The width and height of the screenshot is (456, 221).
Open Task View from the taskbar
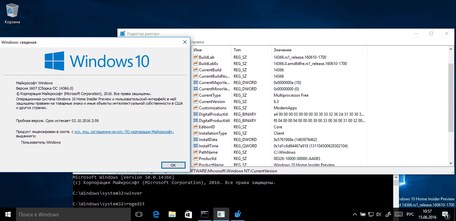coord(139,214)
